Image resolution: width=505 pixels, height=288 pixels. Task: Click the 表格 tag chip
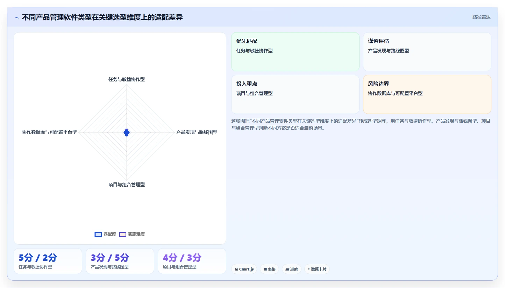[269, 269]
